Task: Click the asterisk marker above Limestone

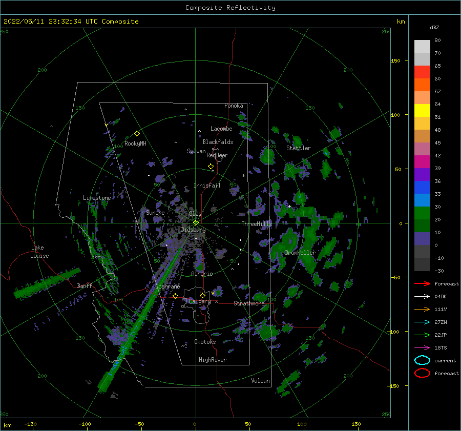Action: pyautogui.click(x=97, y=193)
